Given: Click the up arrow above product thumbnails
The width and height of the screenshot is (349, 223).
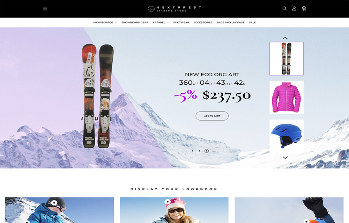Looking at the screenshot, I should point(285,38).
